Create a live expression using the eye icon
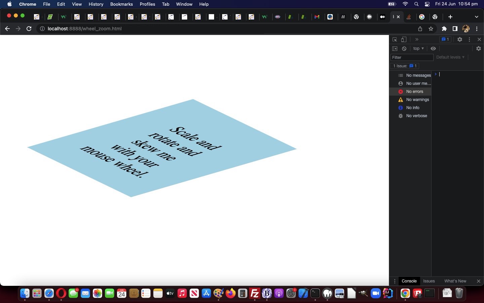The image size is (484, 303). point(434,48)
